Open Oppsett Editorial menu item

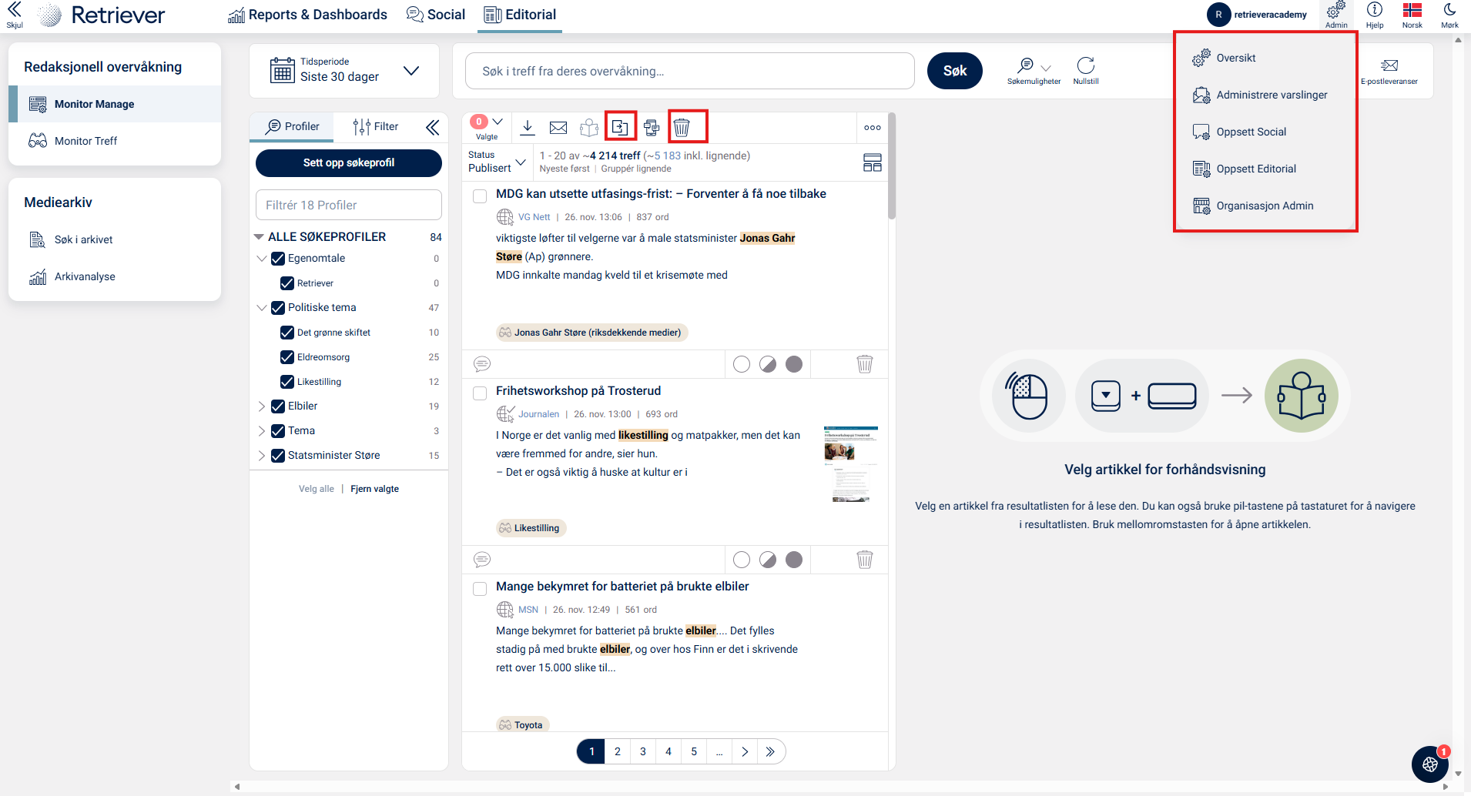[1265, 169]
